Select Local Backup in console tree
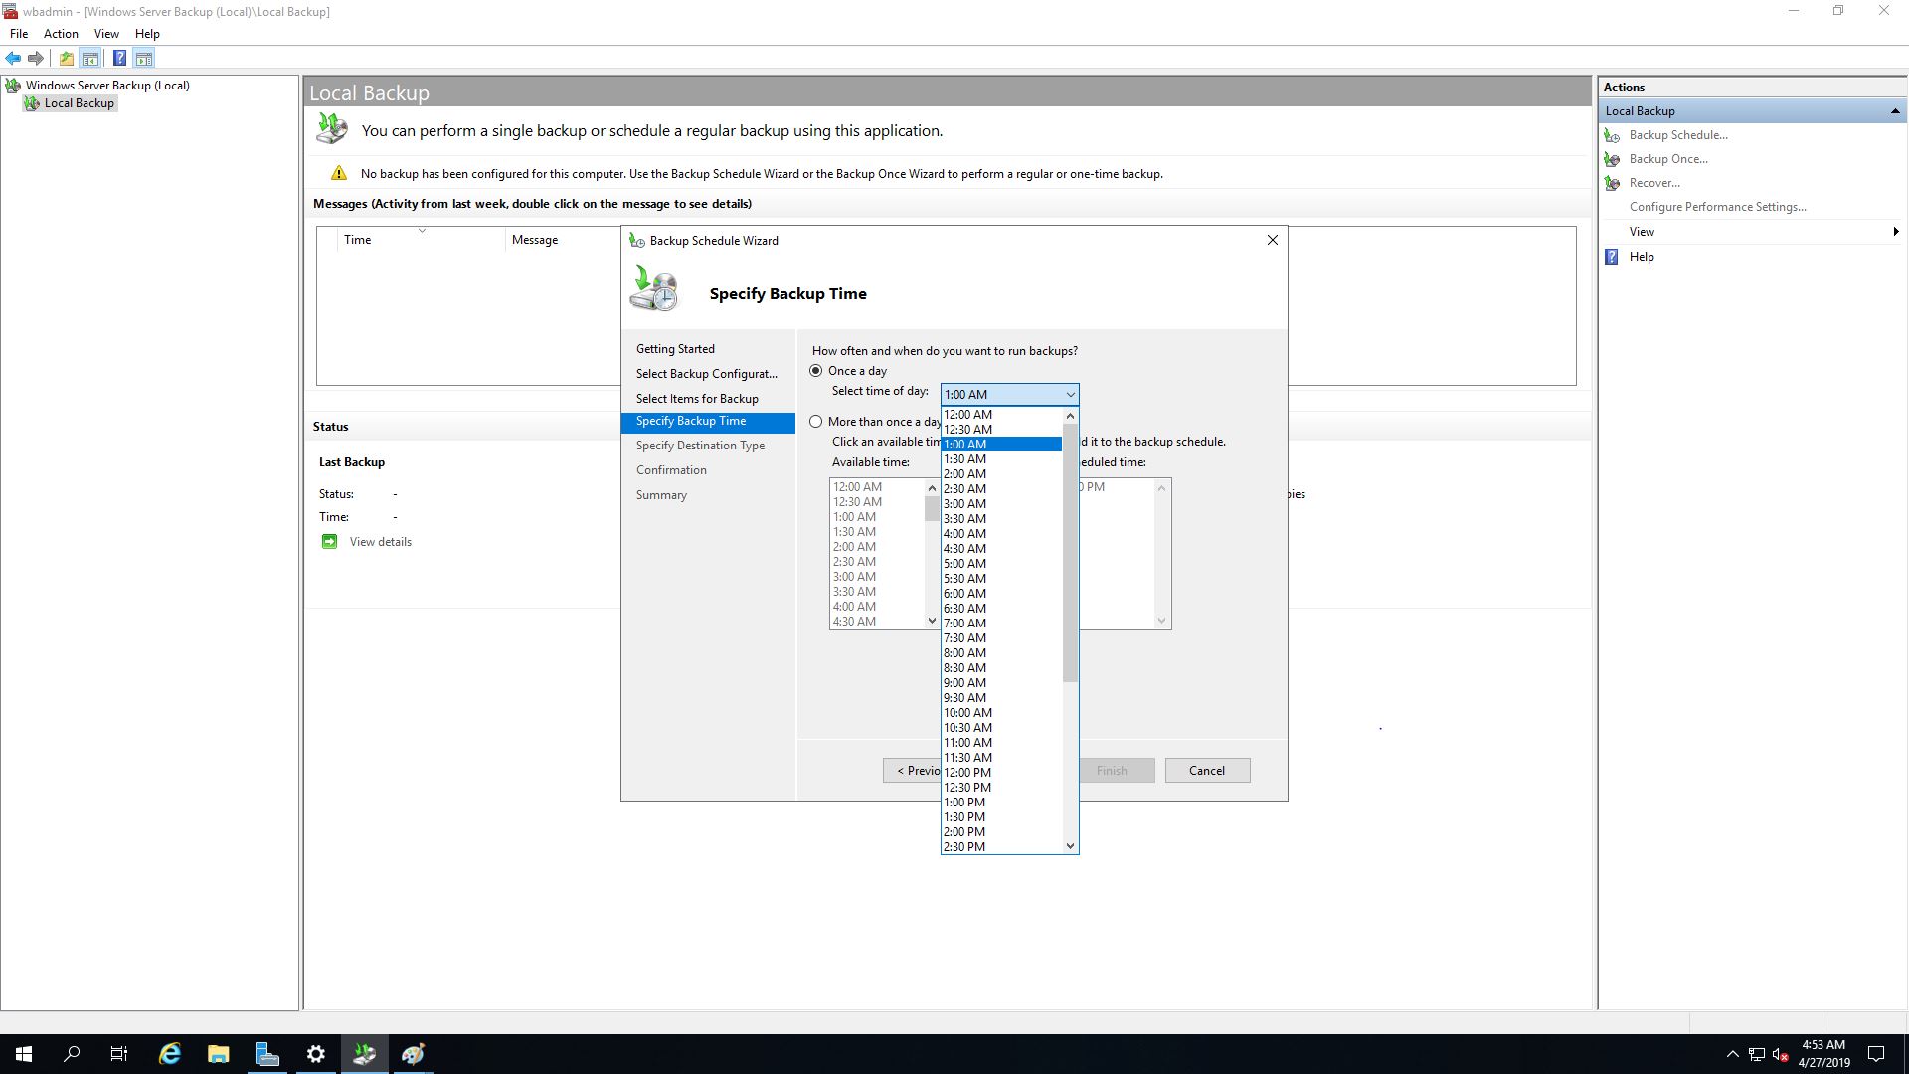 [79, 103]
